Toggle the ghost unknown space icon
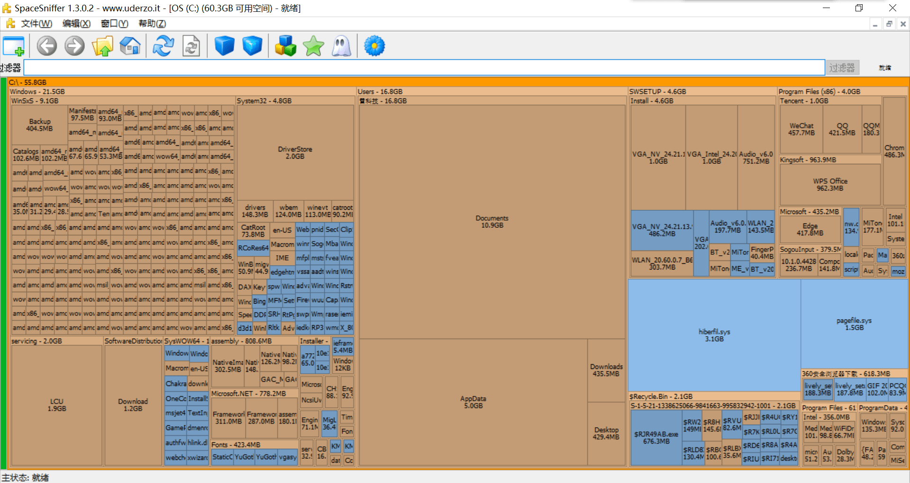This screenshot has height=483, width=910. [341, 46]
